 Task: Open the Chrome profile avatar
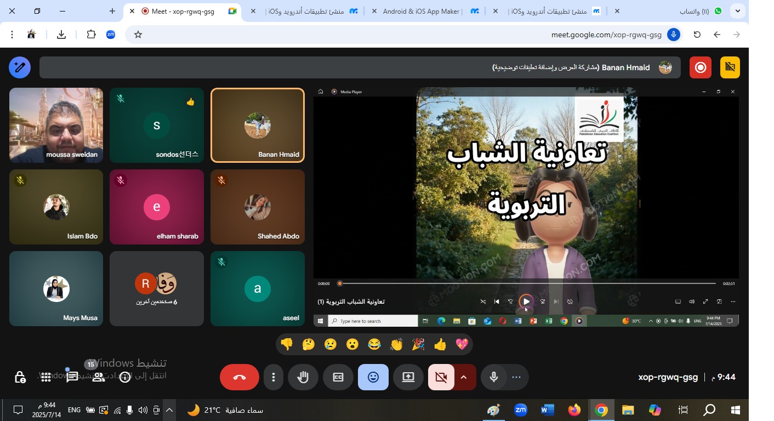31,35
